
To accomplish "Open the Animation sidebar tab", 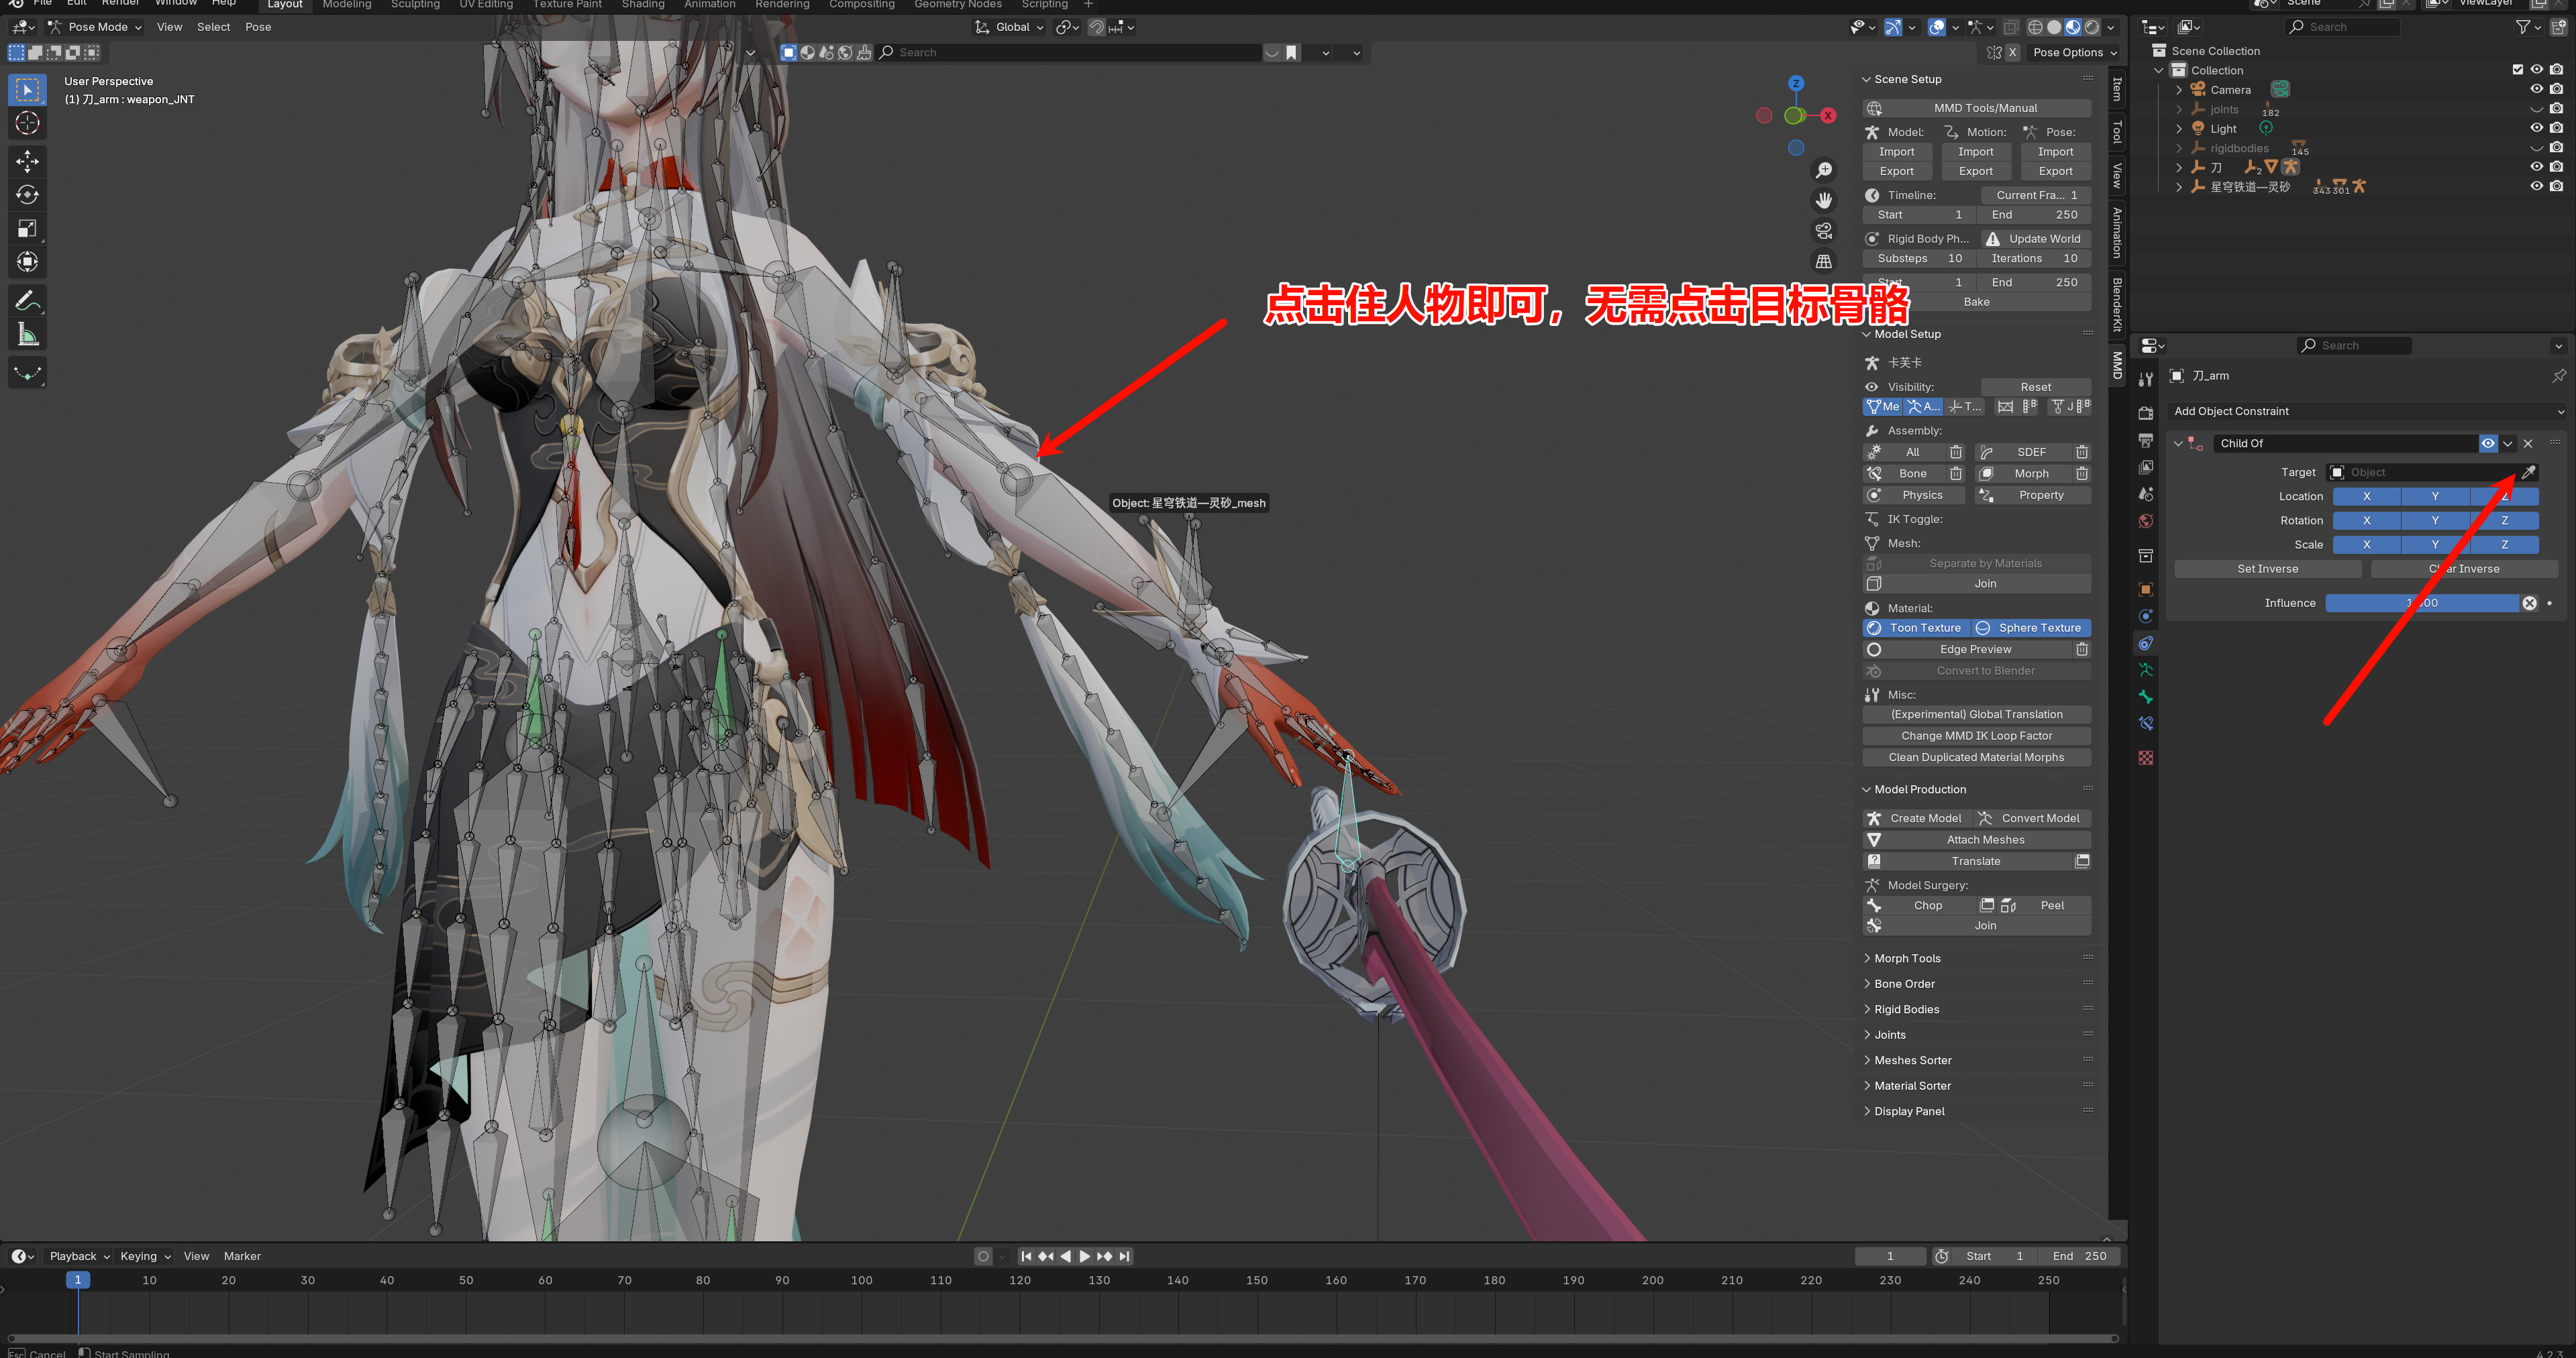I will [x=2117, y=233].
